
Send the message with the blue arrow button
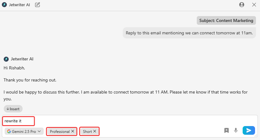coord(249,130)
